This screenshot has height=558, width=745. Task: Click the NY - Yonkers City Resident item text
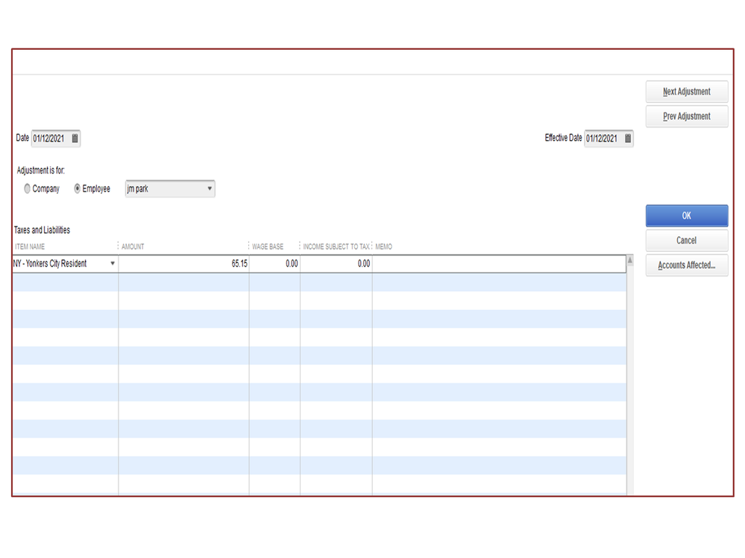click(x=50, y=263)
